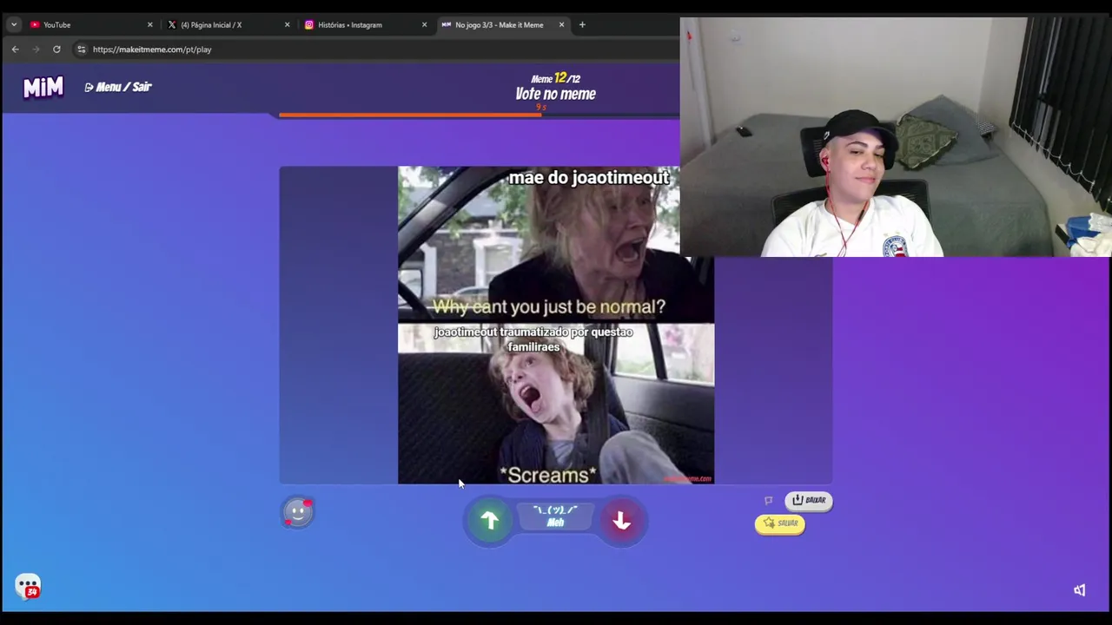Click the green upvote arrow button
1112x625 pixels.
(490, 520)
